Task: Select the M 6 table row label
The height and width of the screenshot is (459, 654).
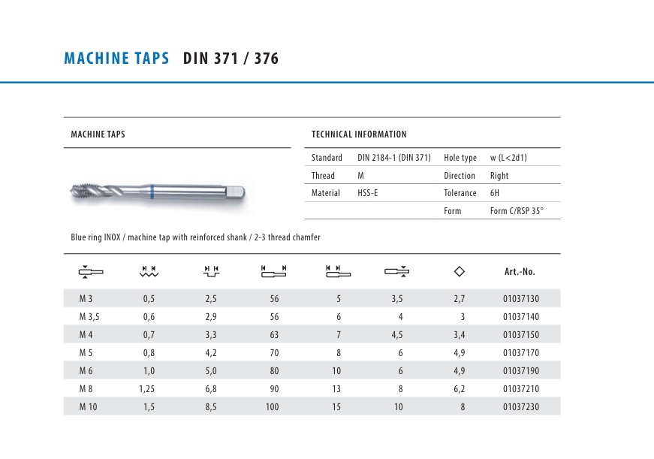Action: [86, 371]
